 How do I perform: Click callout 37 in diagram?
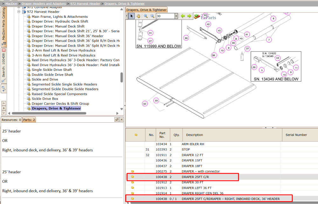(x=247, y=49)
